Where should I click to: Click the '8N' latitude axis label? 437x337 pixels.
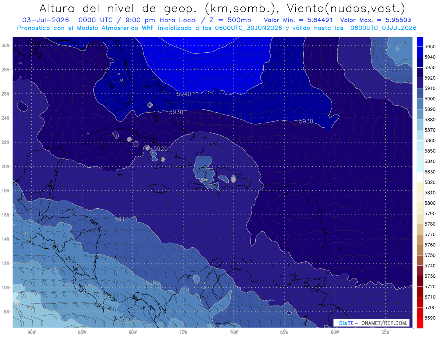coord(7,312)
